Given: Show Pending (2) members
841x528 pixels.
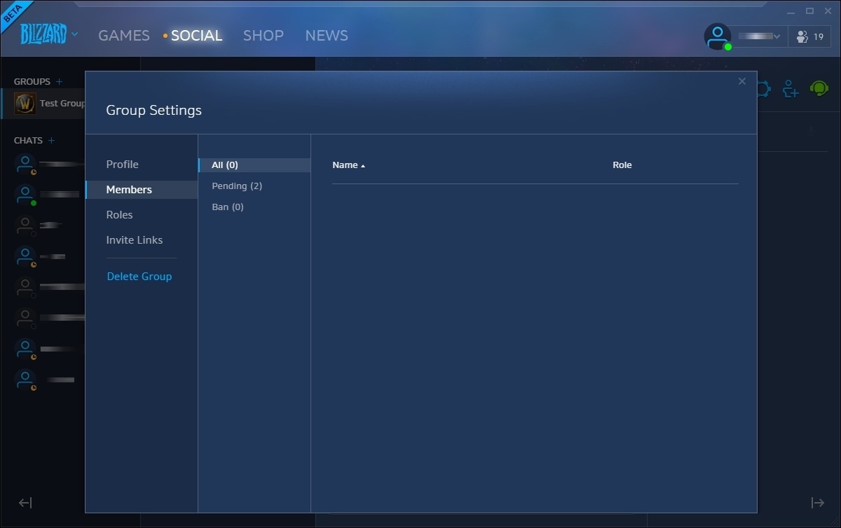Looking at the screenshot, I should click(237, 186).
